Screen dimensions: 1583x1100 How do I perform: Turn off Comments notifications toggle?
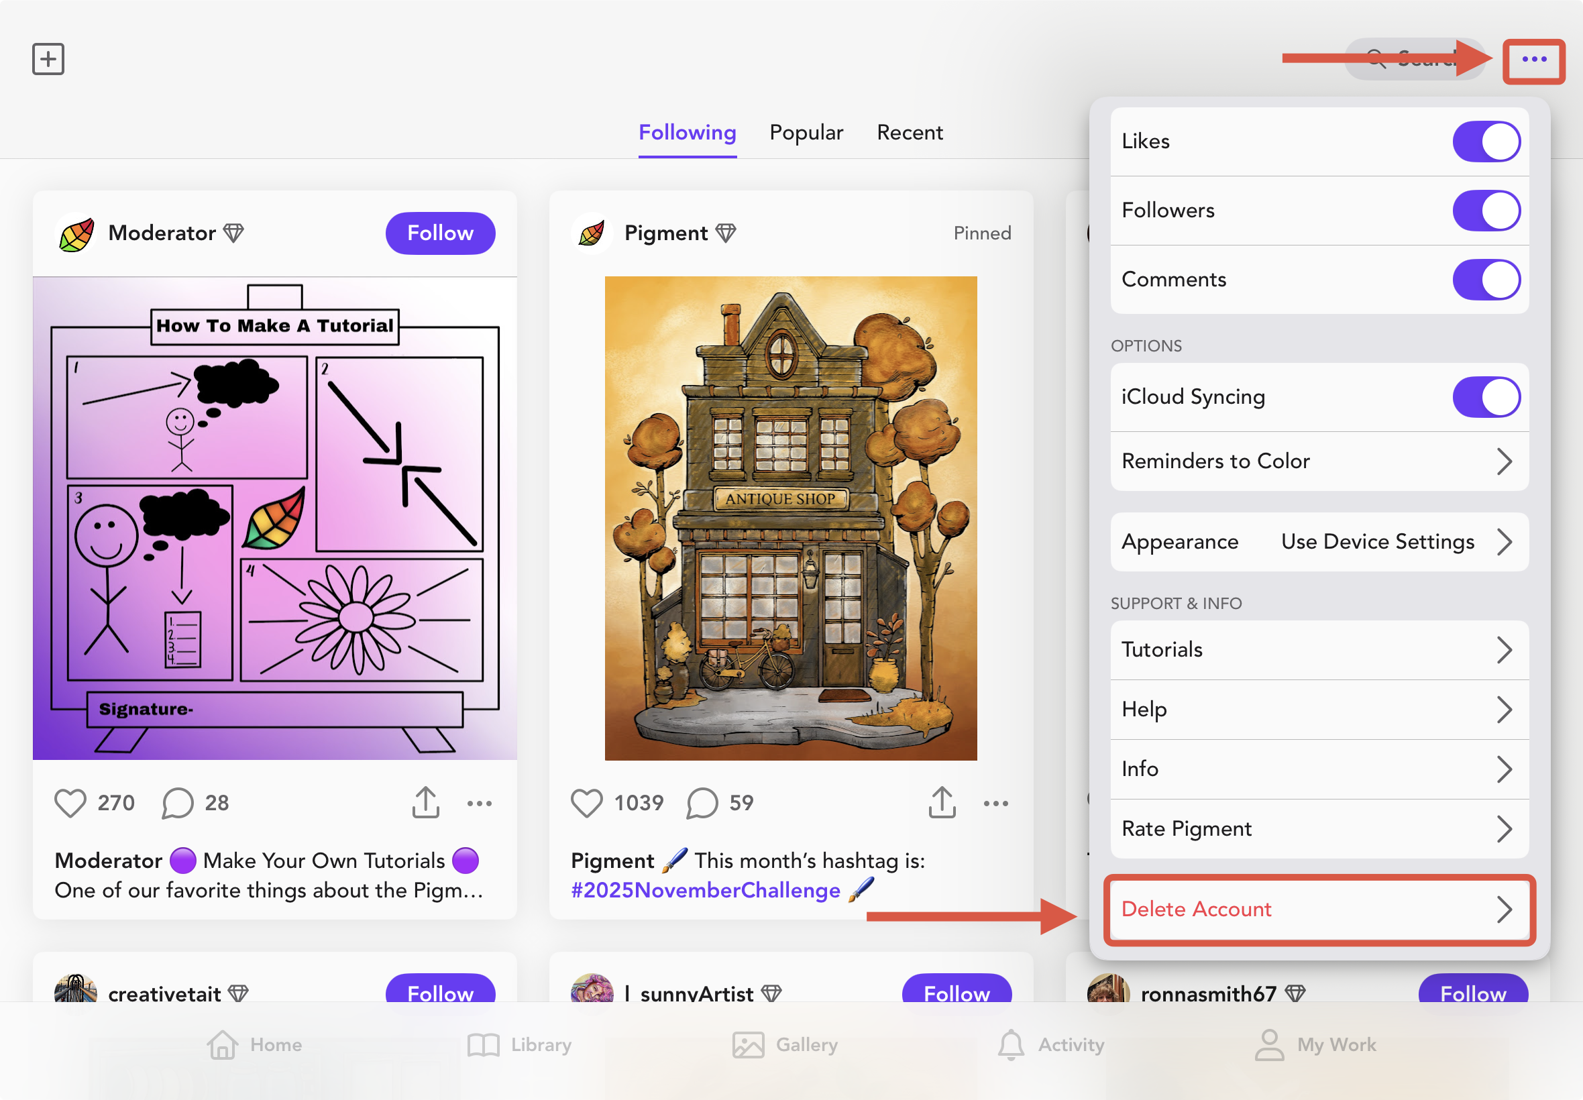1486,279
